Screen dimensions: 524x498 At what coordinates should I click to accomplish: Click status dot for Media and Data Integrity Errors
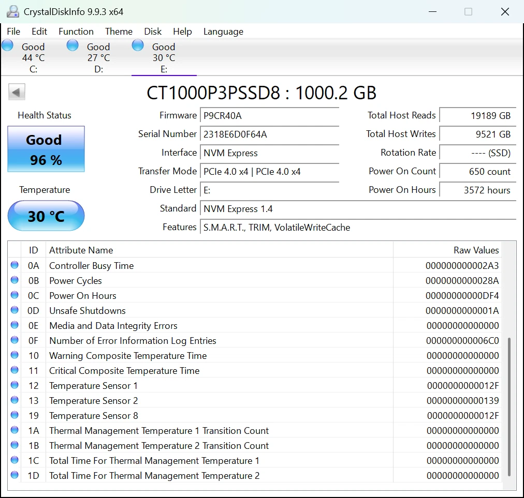[x=14, y=325]
